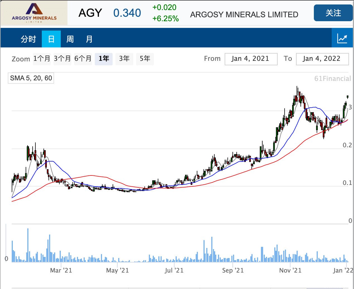Screen dimensions: 354x289
Task: Set zoom range to 1个月
Action: click(42, 59)
